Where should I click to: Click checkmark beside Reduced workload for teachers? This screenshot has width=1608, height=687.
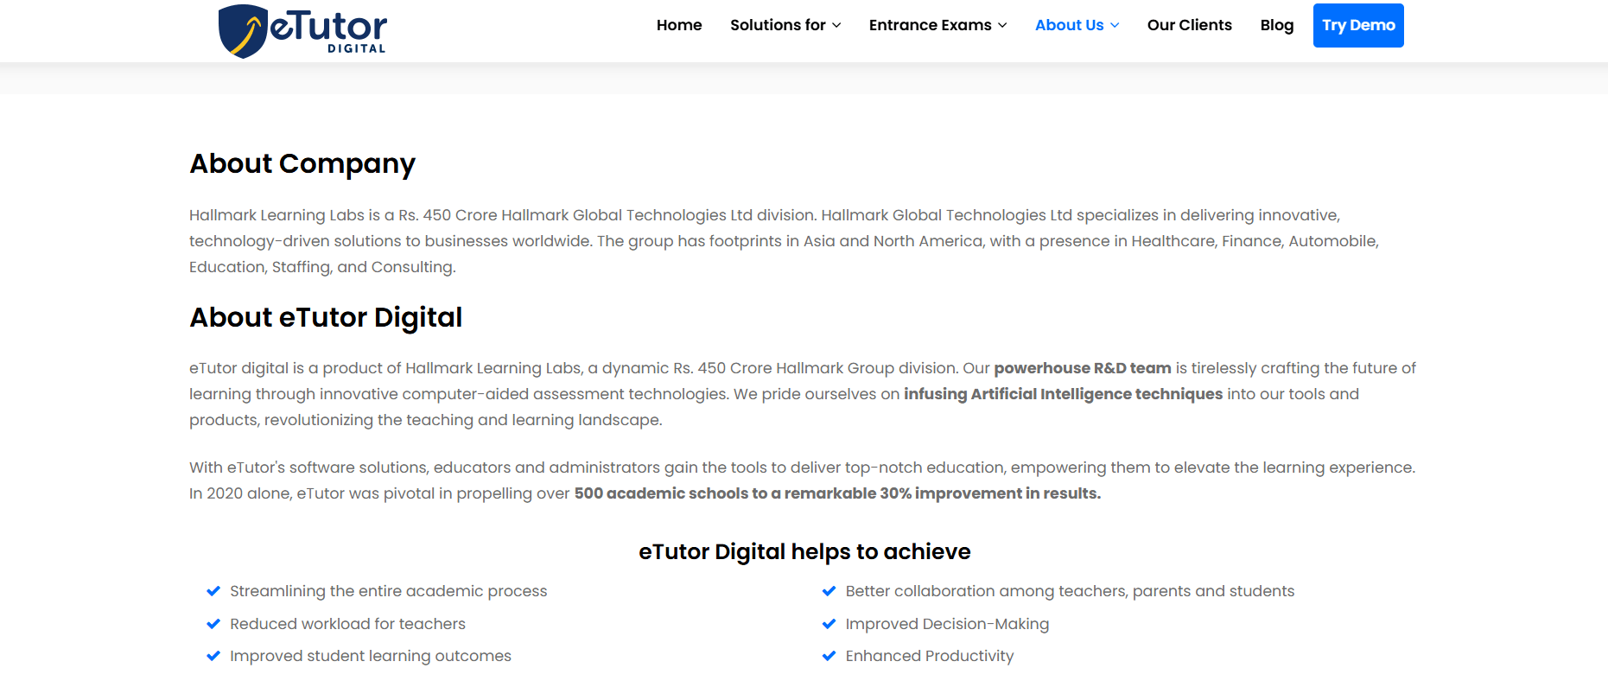[x=213, y=624]
